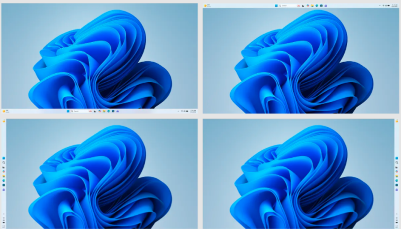This screenshot has height=229, width=401.
Task: Launch Copilot icon on top taskbar desktop
Action: 308,6
